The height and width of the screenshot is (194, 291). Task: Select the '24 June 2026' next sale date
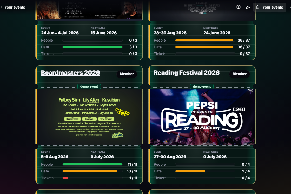[217, 33]
